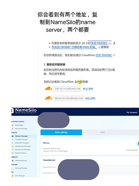Click the SSL Manager lock icon
Screen dimensions: 139x186
point(13,176)
